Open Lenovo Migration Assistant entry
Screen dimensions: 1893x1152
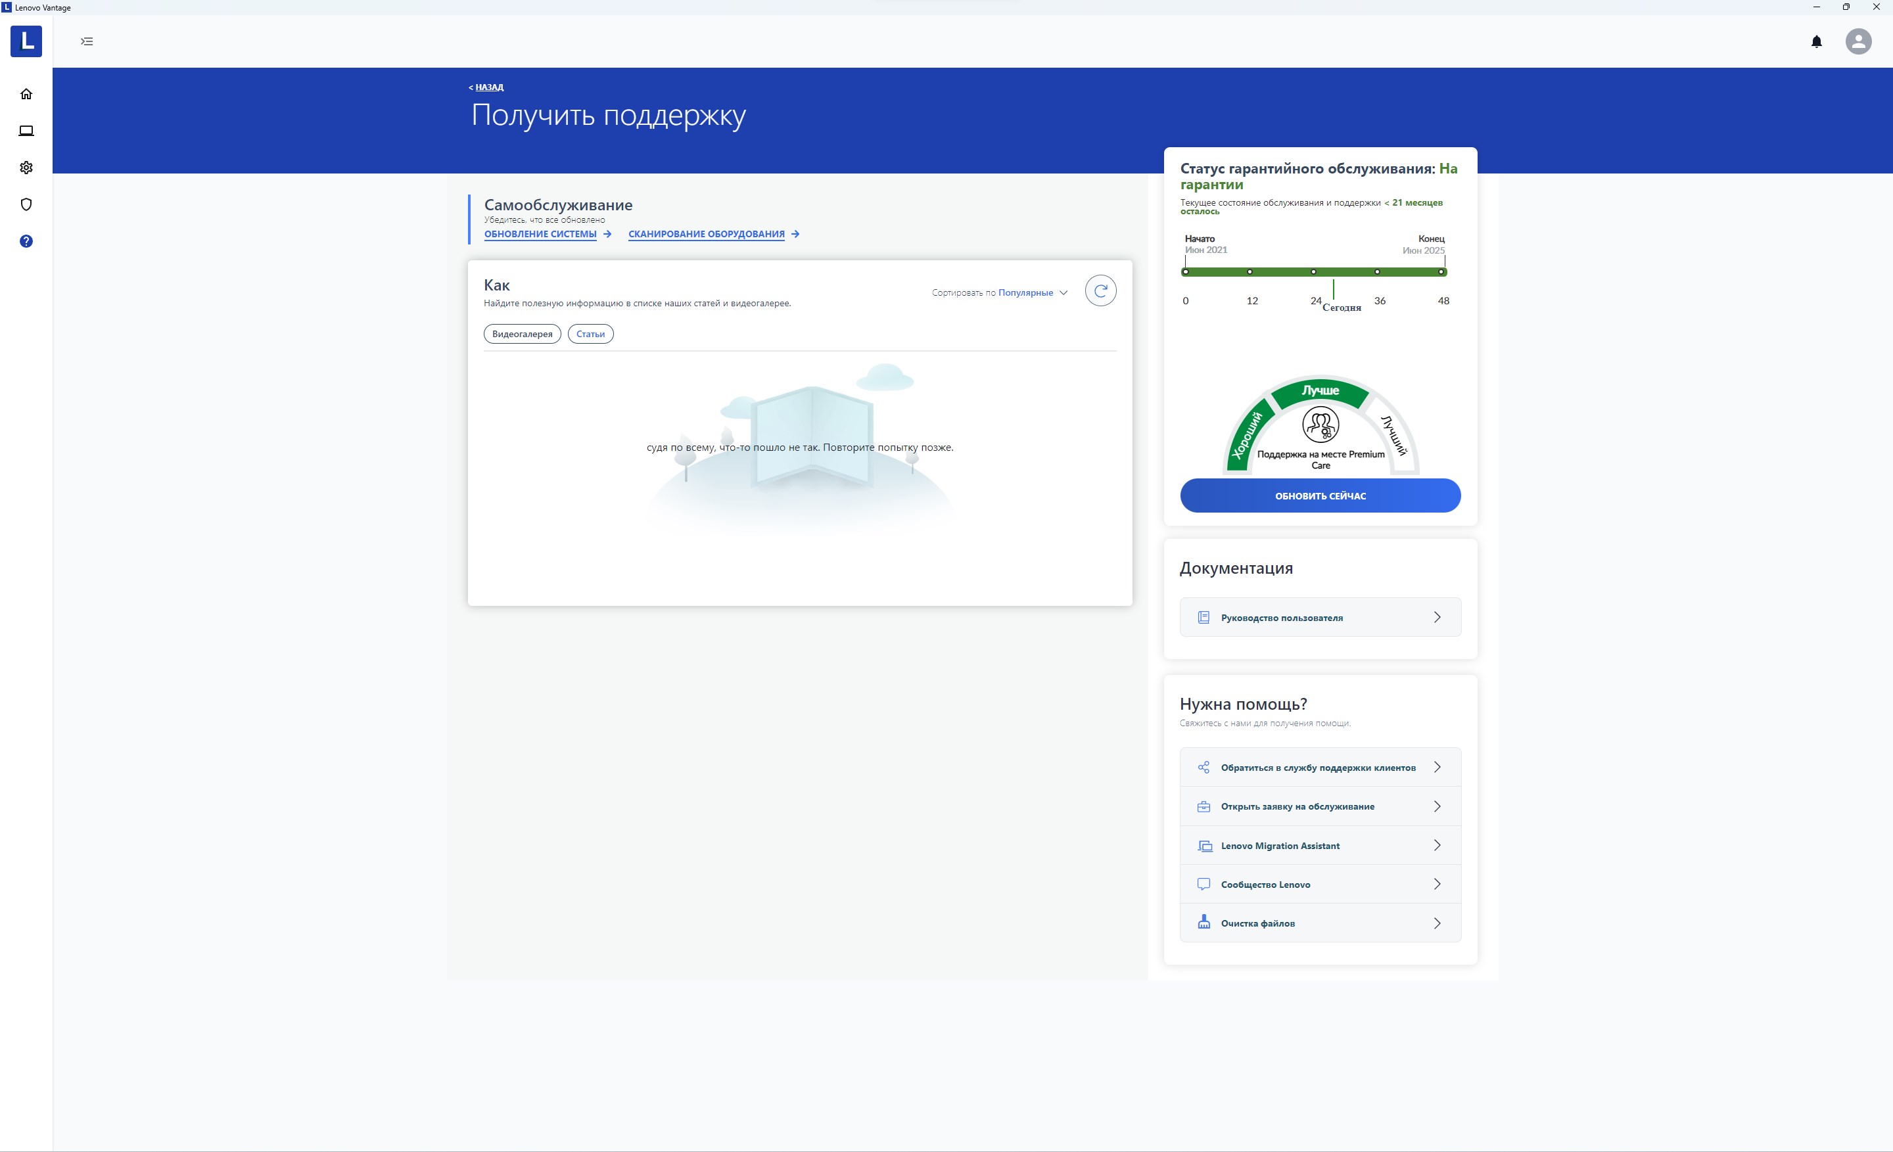tap(1320, 846)
